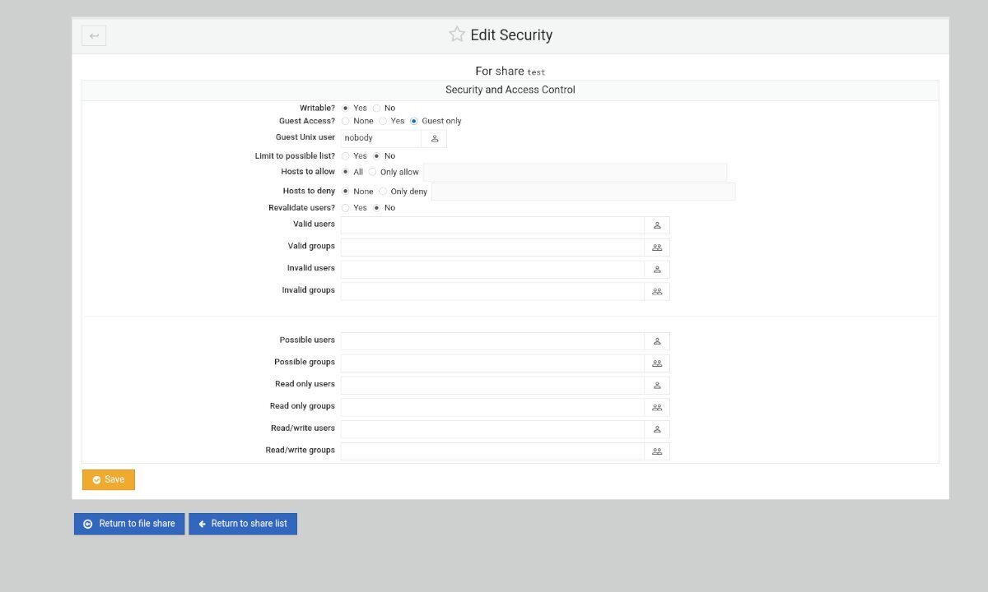Select Only deny for Hosts to deny
The image size is (988, 592).
383,192
